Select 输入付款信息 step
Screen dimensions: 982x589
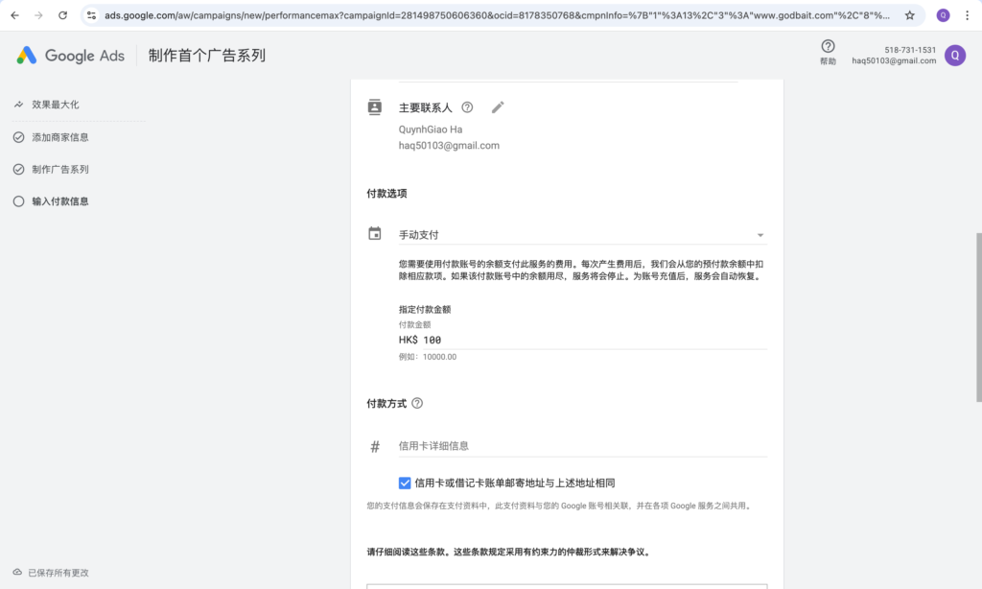(59, 201)
